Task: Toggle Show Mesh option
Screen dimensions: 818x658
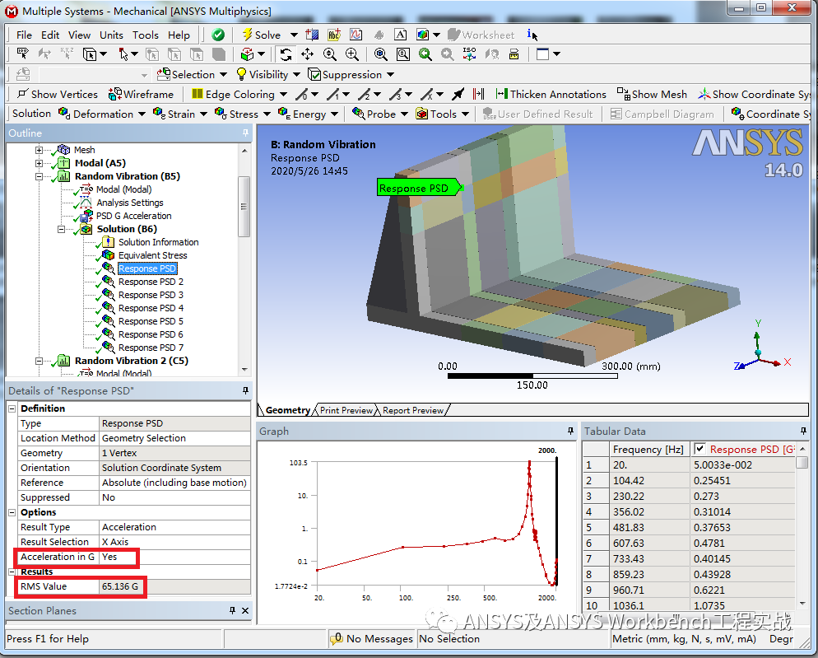Action: [x=652, y=95]
